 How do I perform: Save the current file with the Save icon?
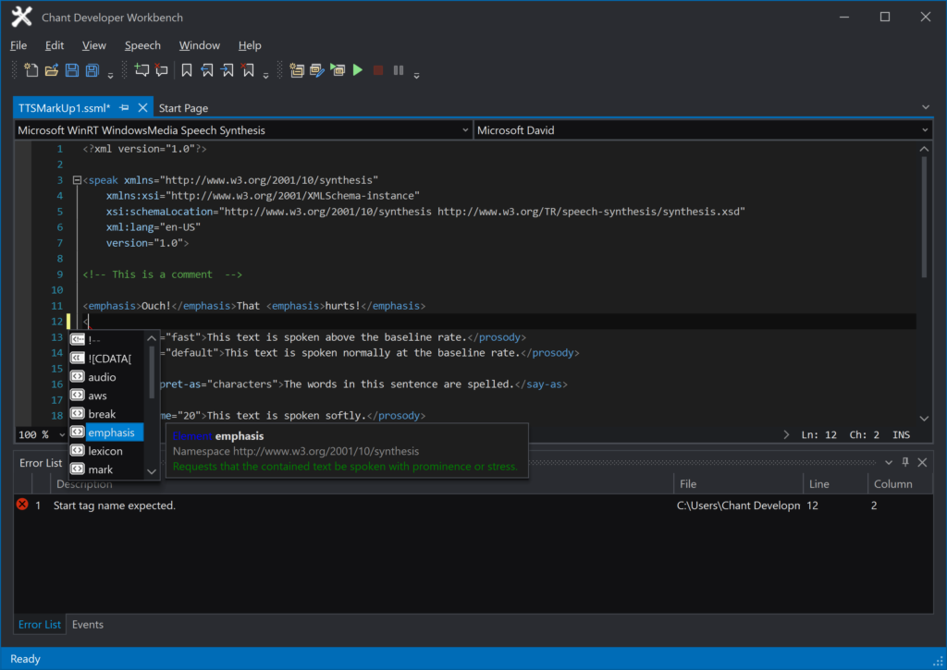pyautogui.click(x=72, y=70)
